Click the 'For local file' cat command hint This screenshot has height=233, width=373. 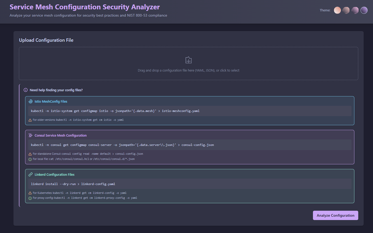coord(83,159)
